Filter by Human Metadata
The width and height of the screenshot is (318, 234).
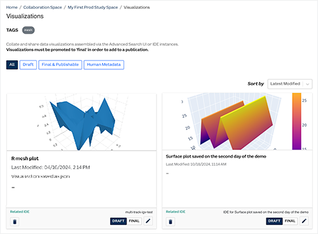tap(104, 65)
